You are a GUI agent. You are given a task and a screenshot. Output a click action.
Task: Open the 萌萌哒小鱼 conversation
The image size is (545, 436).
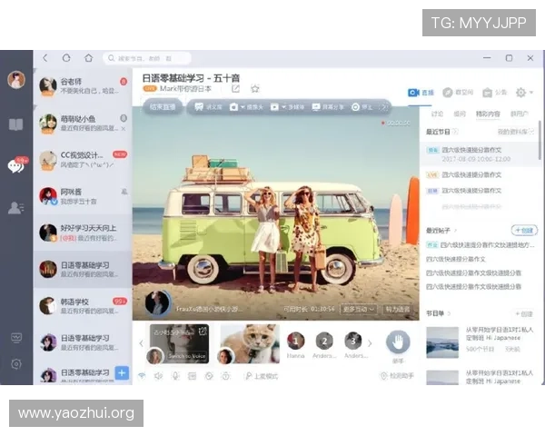(83, 124)
